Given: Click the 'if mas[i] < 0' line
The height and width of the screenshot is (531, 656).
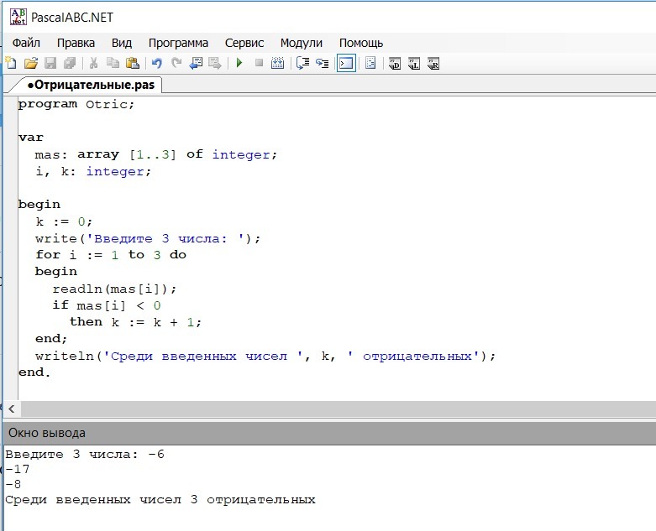Looking at the screenshot, I should (x=107, y=305).
